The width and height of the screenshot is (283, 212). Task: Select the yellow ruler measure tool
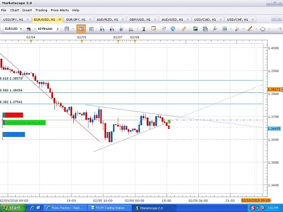pyautogui.click(x=184, y=29)
